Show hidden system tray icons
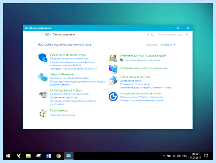Image resolution: width=216 pixels, height=163 pixels. (164, 156)
